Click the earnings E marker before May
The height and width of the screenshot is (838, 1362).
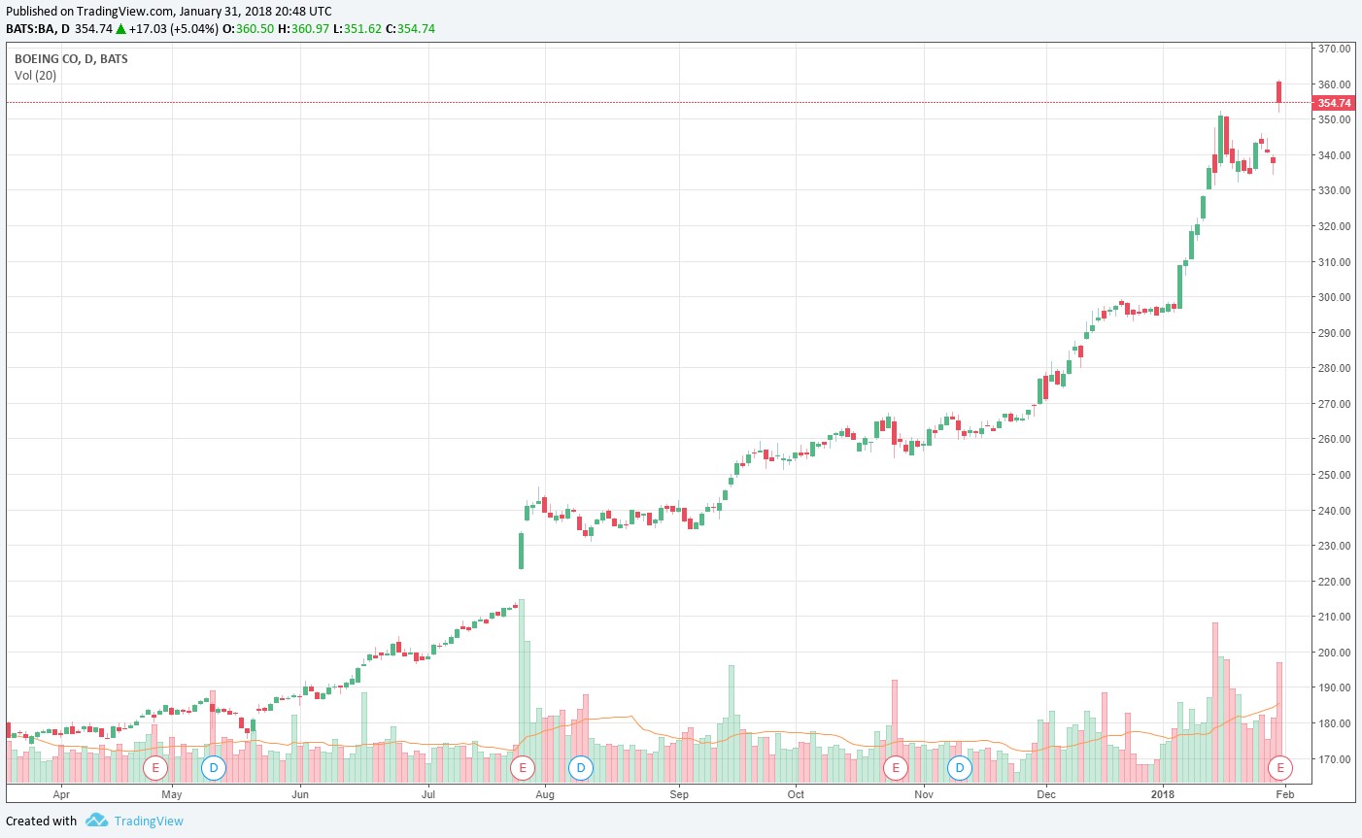tap(154, 768)
